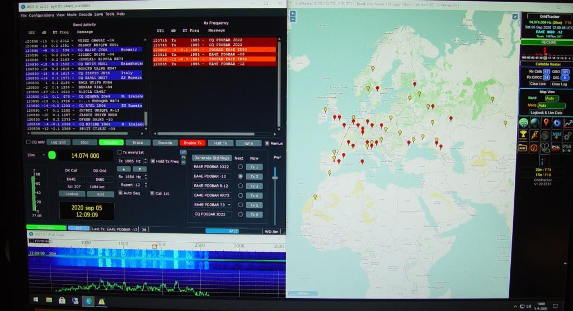
Task: Select Next radio button for Tx 1
Action: 240,166
